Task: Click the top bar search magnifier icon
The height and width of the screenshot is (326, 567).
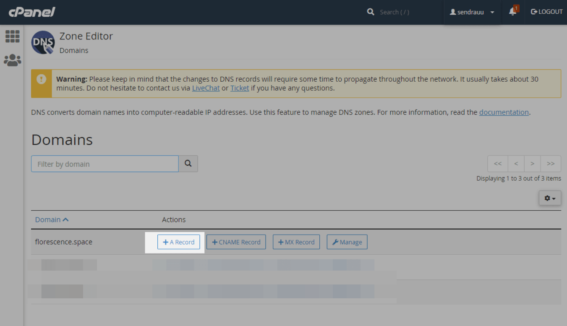Action: point(371,12)
